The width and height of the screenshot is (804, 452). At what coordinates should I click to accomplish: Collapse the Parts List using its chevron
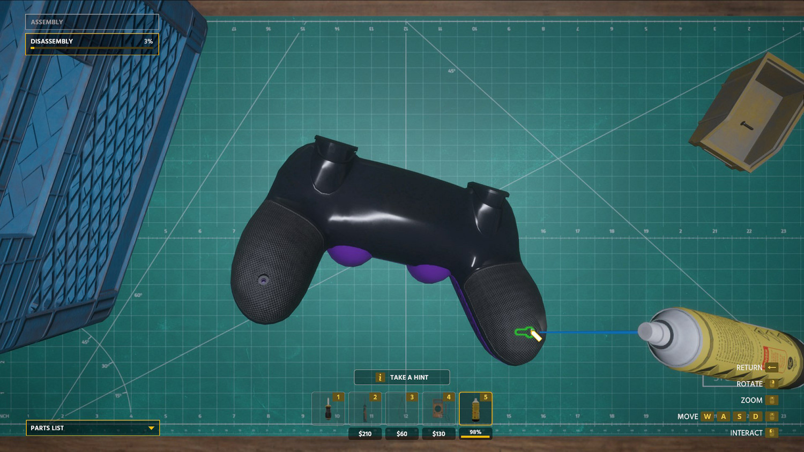click(152, 428)
